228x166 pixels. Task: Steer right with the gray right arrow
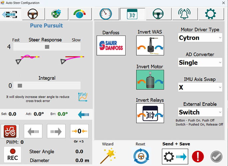coord(56,131)
